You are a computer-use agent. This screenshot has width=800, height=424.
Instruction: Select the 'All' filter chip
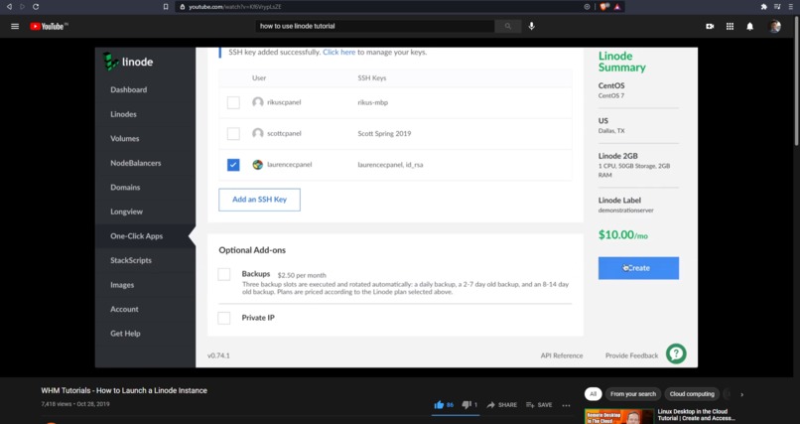tap(593, 394)
